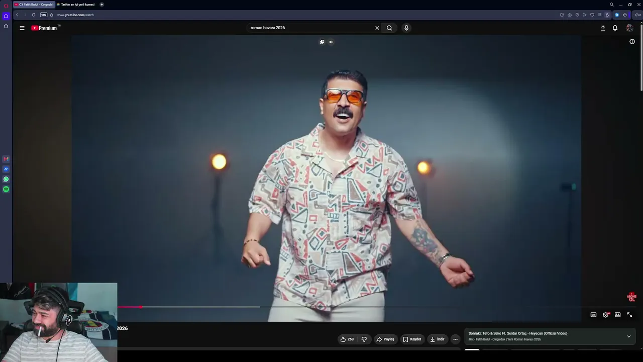
Task: Open the next video Tefo & Seko Heyecan
Action: pyautogui.click(x=518, y=333)
